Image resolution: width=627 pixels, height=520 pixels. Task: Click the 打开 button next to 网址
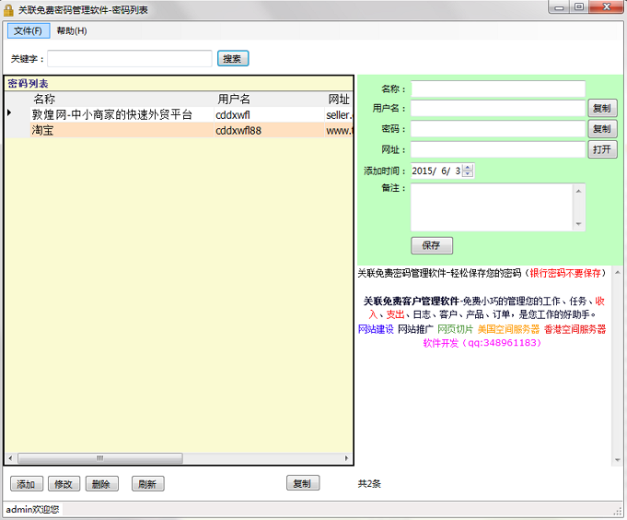(602, 149)
